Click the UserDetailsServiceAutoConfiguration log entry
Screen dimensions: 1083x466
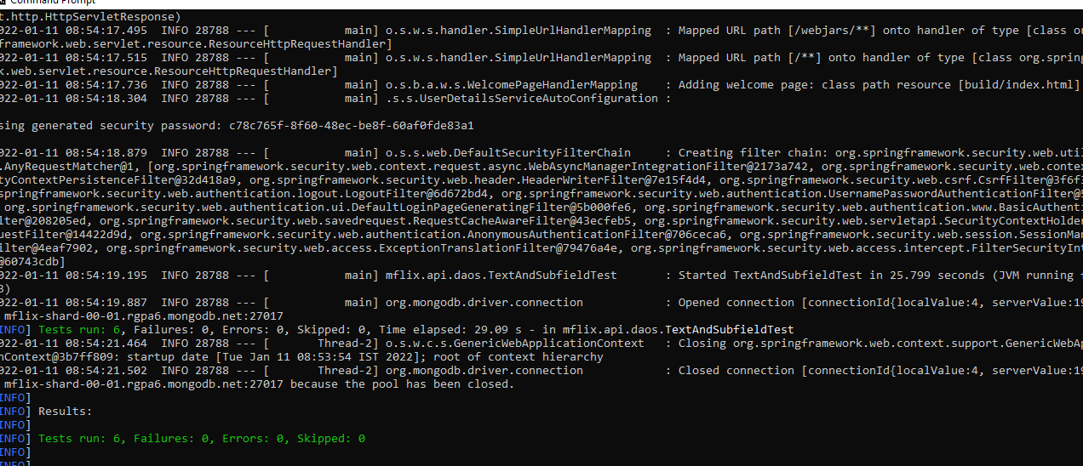pos(521,99)
